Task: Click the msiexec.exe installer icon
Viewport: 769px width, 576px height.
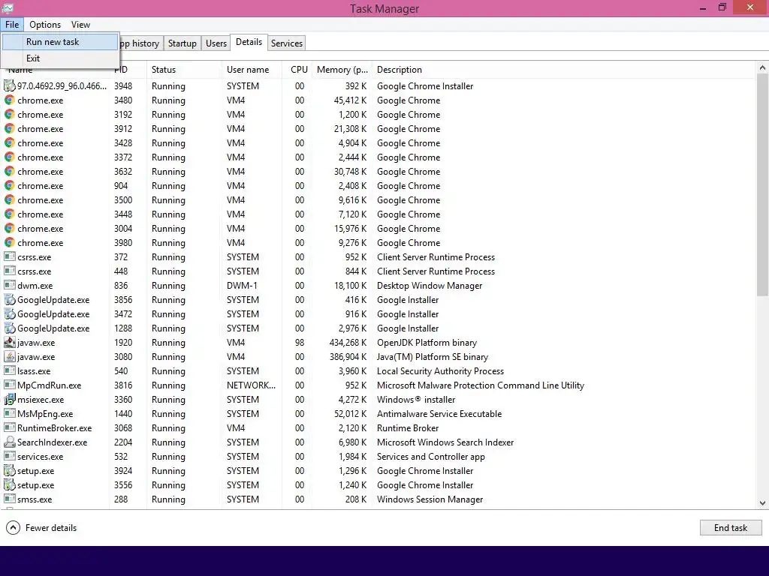Action: [x=9, y=399]
